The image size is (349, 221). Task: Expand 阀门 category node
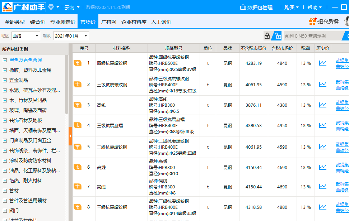(x=5, y=211)
